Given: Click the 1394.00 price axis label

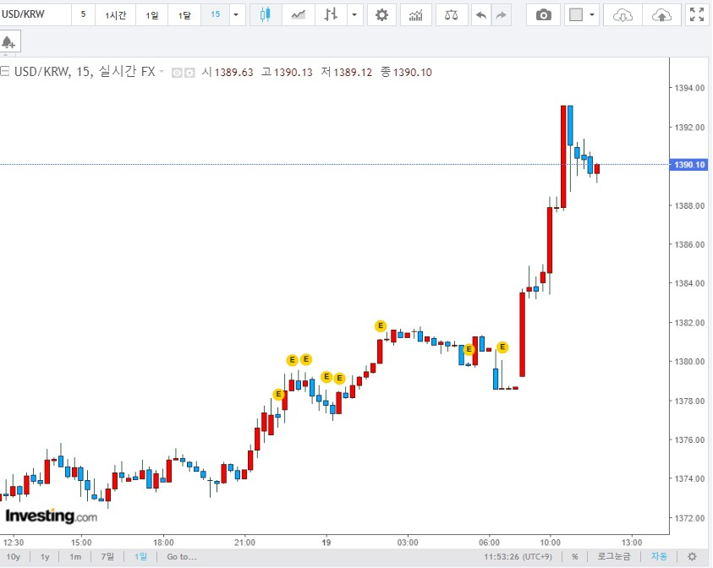Looking at the screenshot, I should [x=689, y=88].
